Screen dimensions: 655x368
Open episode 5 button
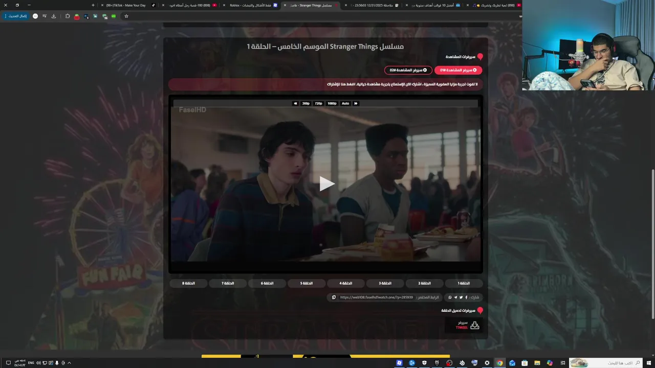tap(307, 283)
